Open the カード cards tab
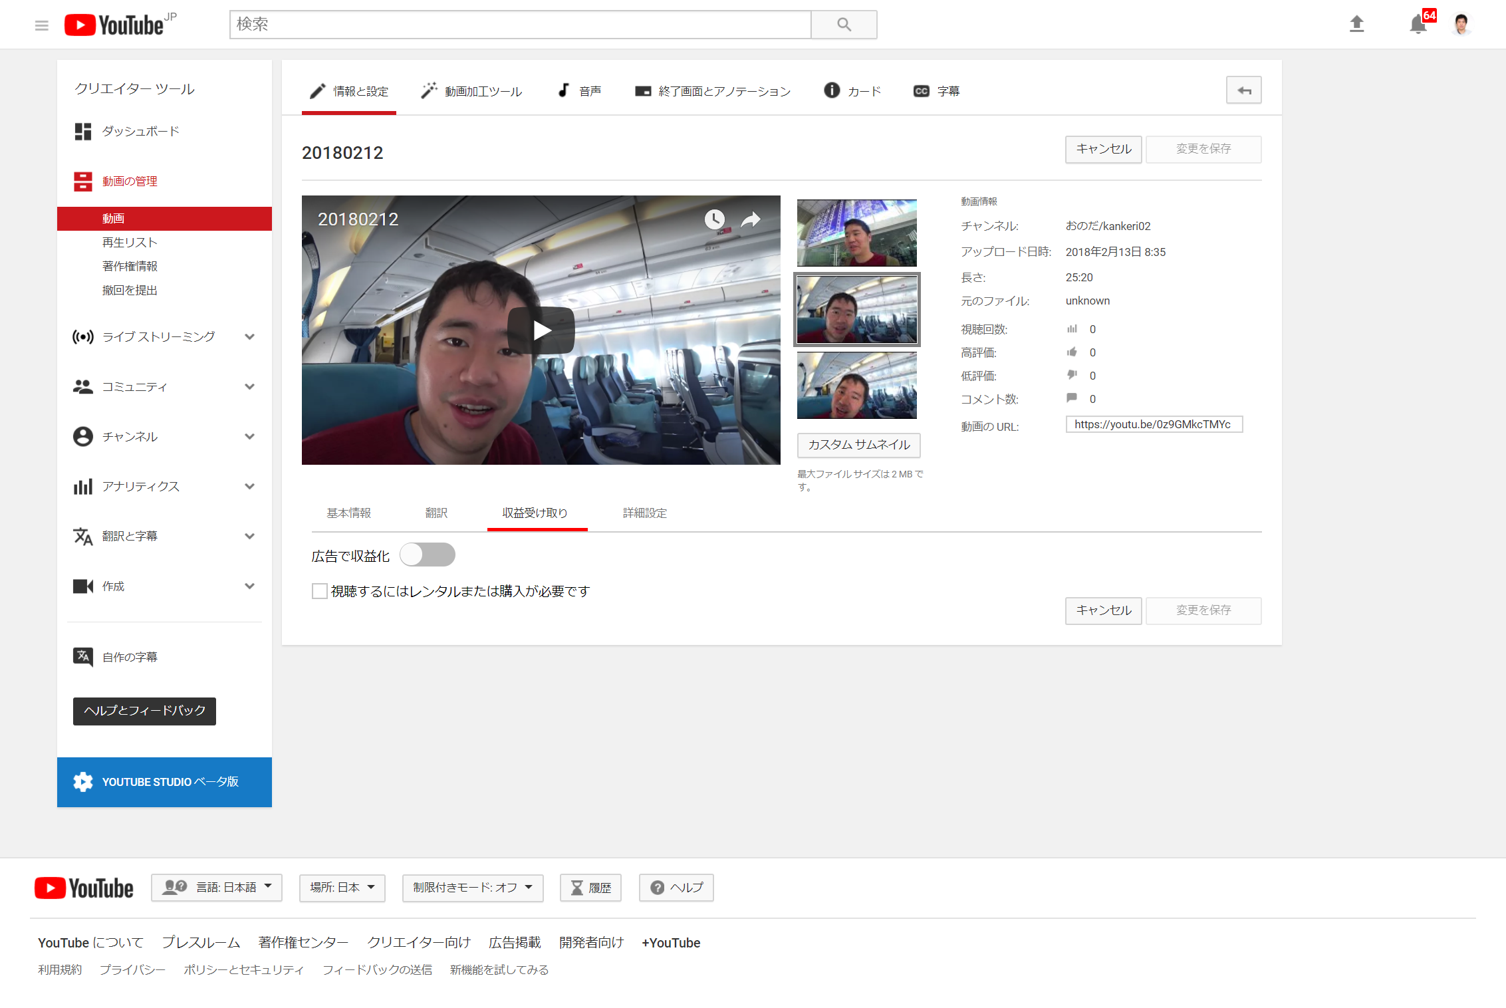 pyautogui.click(x=852, y=91)
